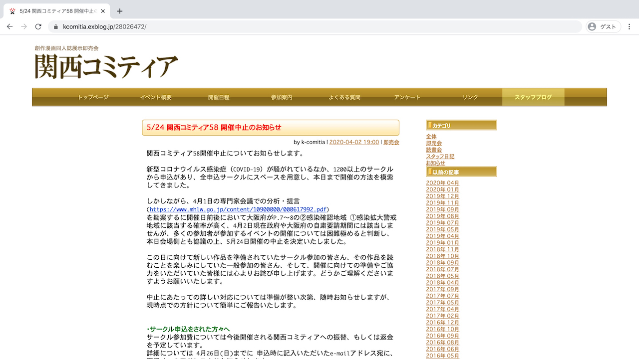639x359 pixels.
Task: Open 開催日程 navigation item
Action: pos(219,97)
